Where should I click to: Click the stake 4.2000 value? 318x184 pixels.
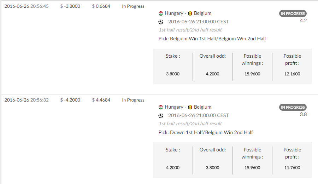(173, 168)
